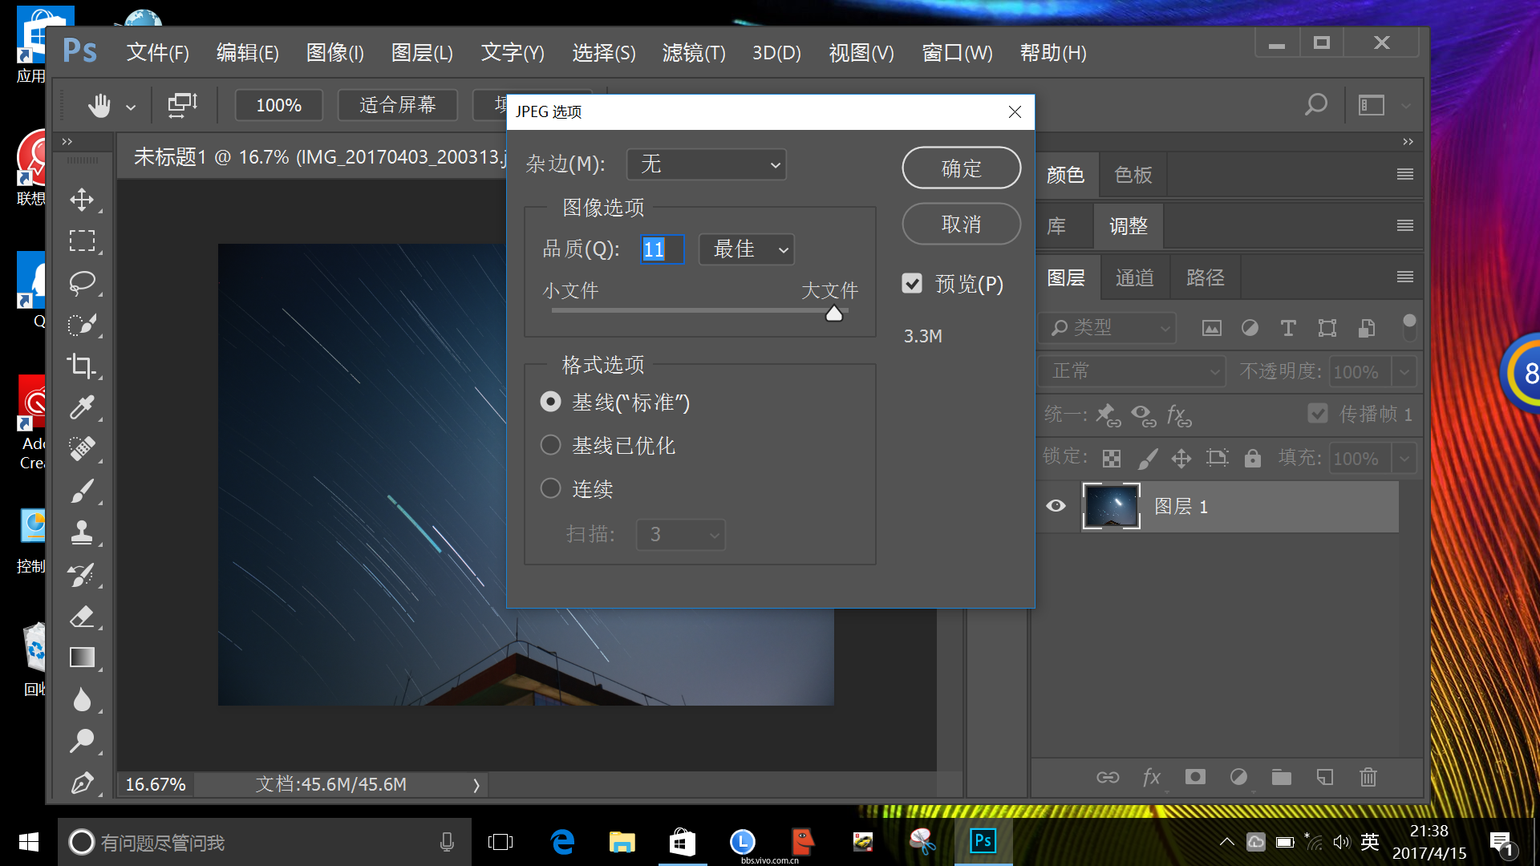
Task: Select the Blur tool
Action: [x=82, y=699]
